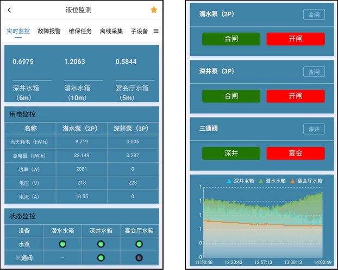
Task: Click 水泵 status light under 宴会厅水箱
Action: pos(139,244)
